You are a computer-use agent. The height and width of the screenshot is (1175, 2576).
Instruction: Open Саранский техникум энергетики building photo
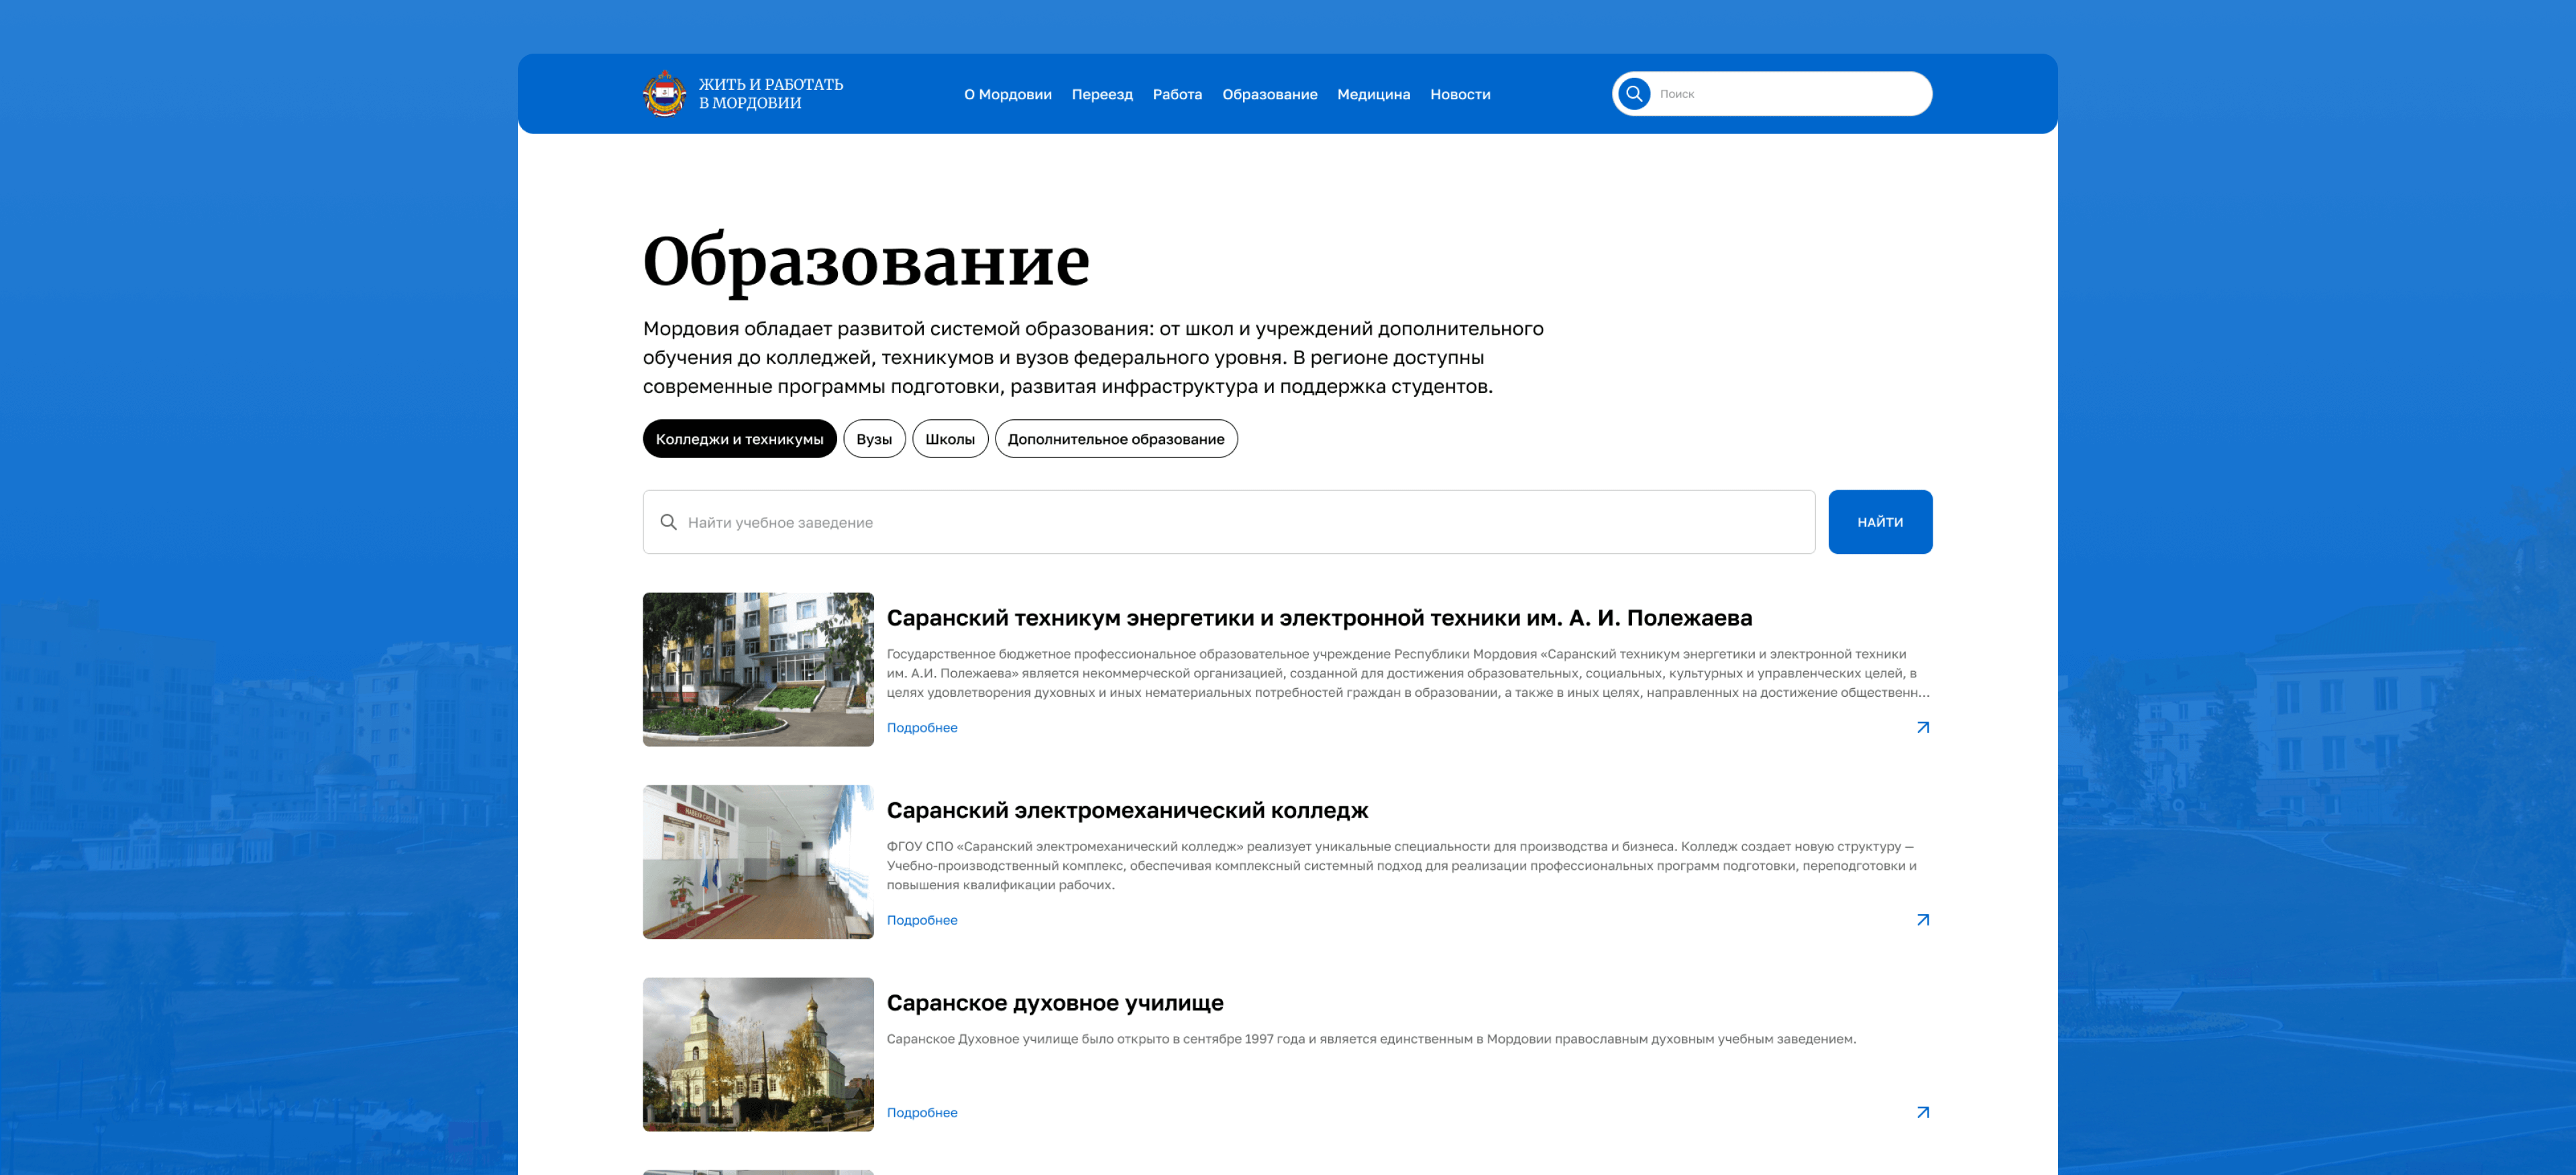758,669
